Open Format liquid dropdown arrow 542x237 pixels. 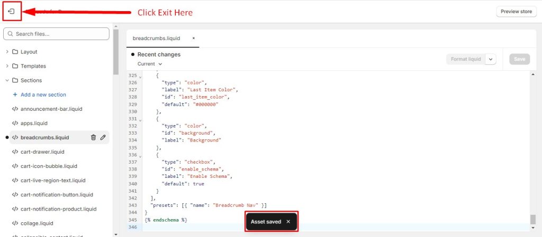(x=491, y=59)
